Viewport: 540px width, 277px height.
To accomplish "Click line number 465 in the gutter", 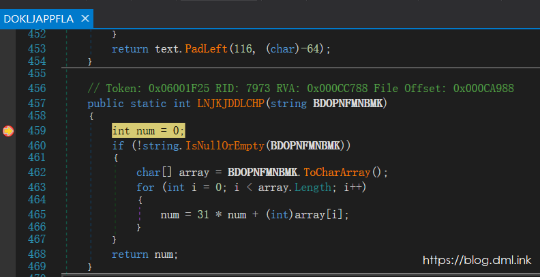I will pos(37,214).
